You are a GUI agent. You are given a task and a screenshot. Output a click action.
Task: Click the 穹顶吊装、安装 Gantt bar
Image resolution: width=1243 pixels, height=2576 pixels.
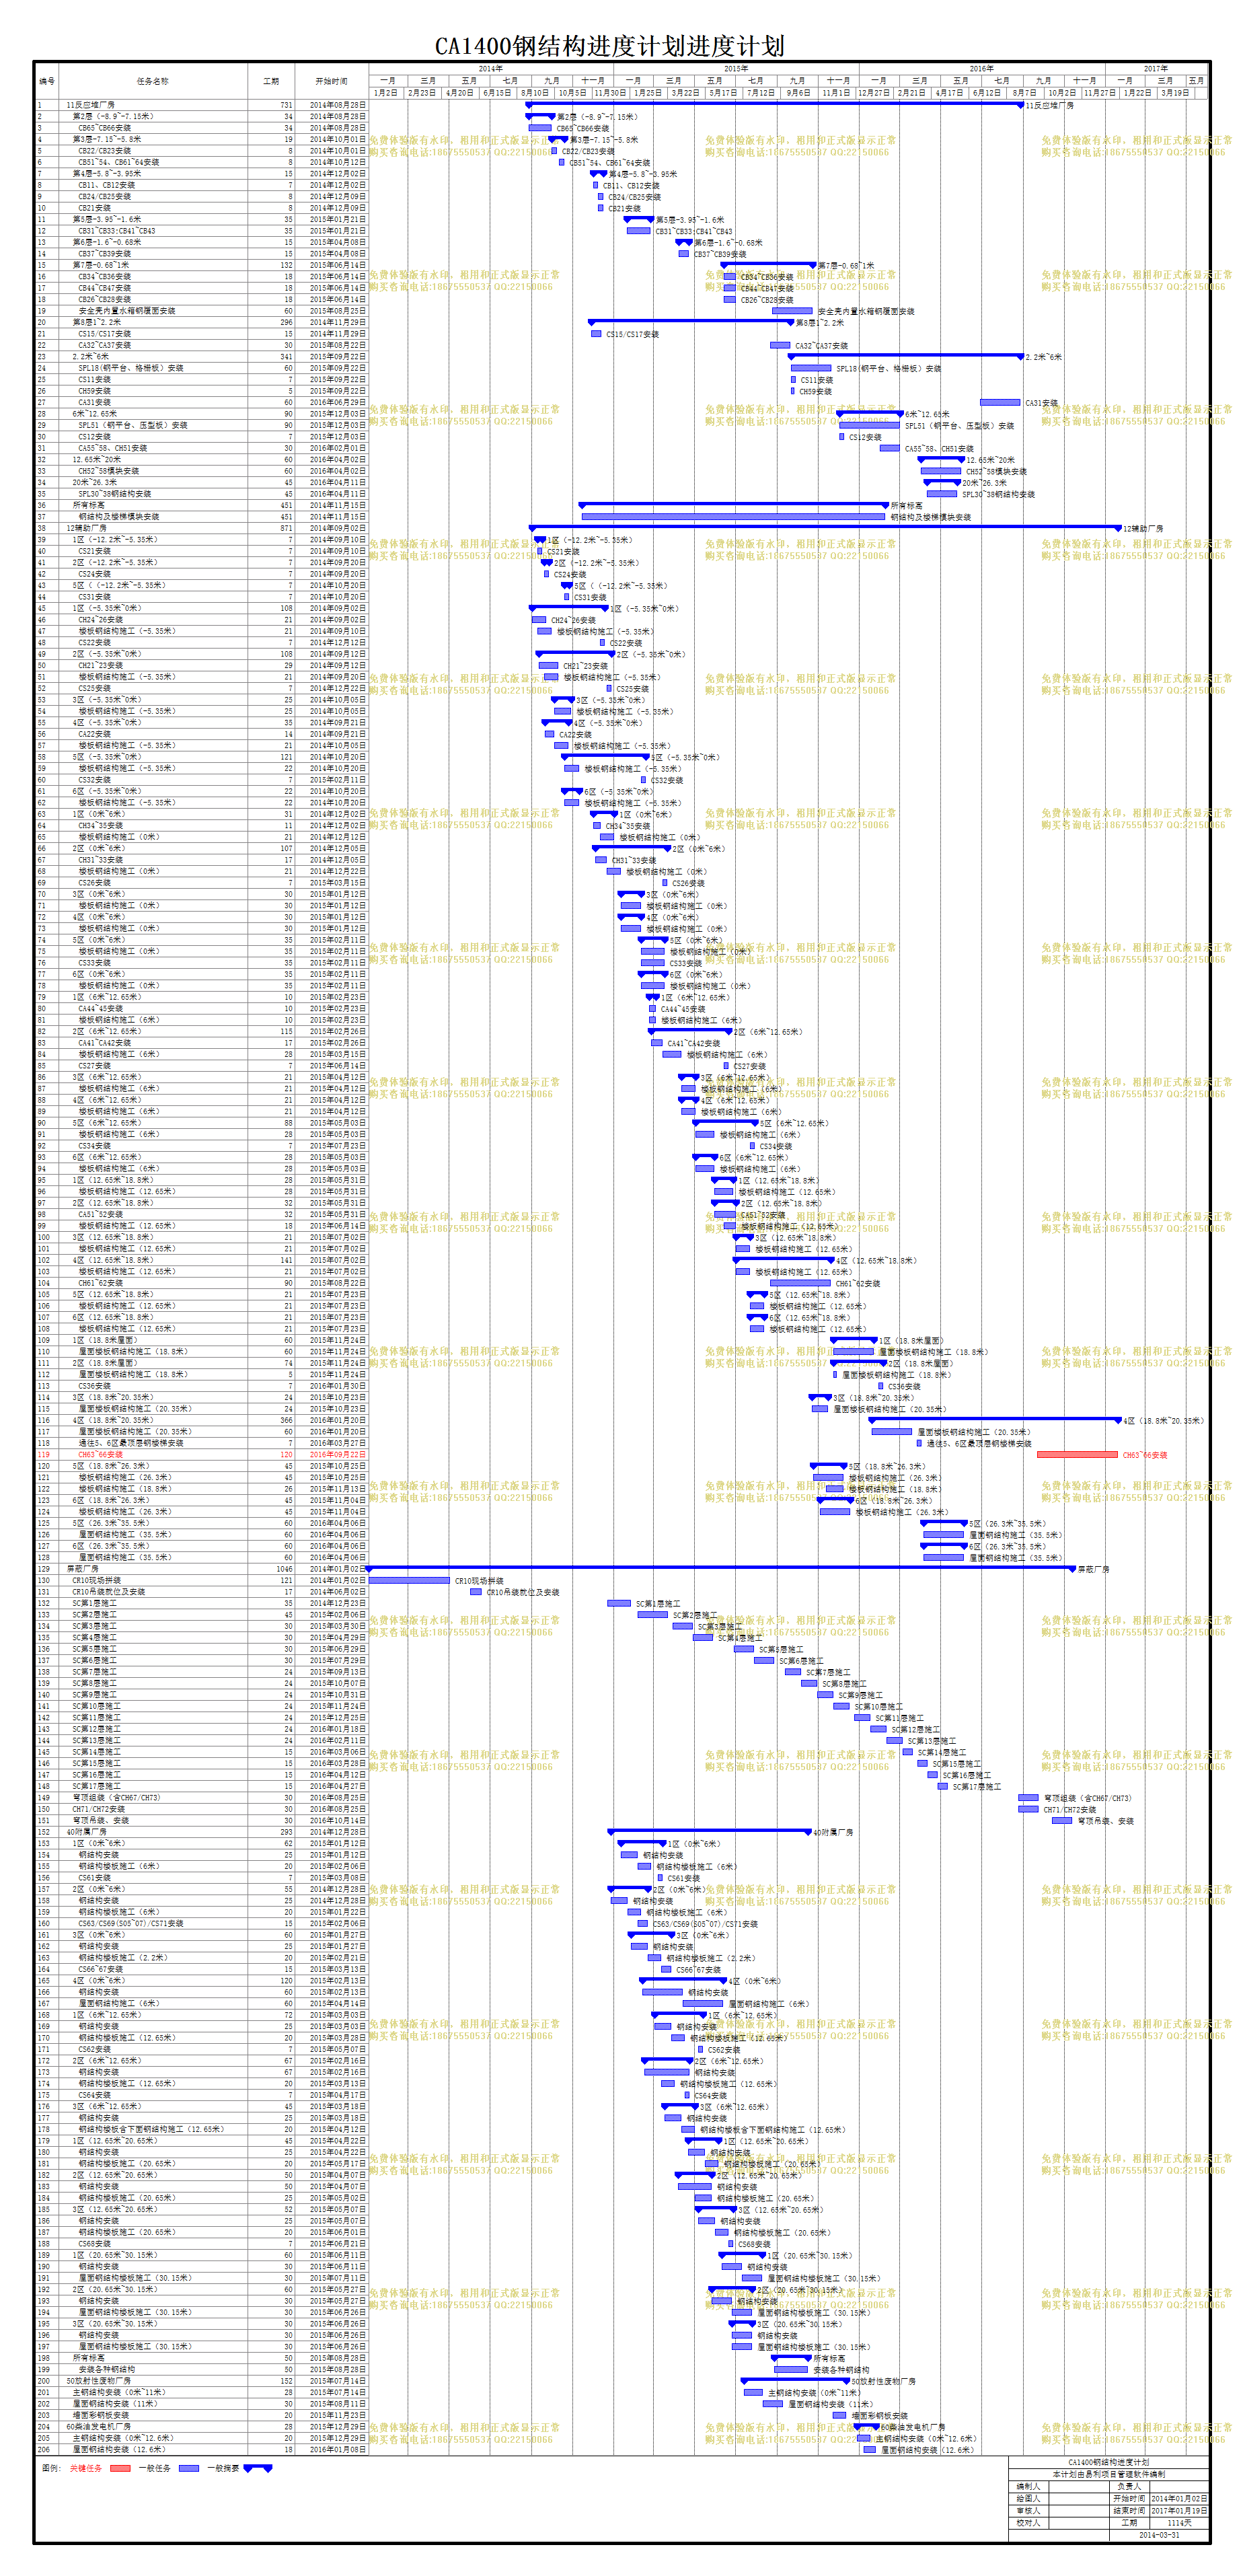(x=1062, y=1821)
